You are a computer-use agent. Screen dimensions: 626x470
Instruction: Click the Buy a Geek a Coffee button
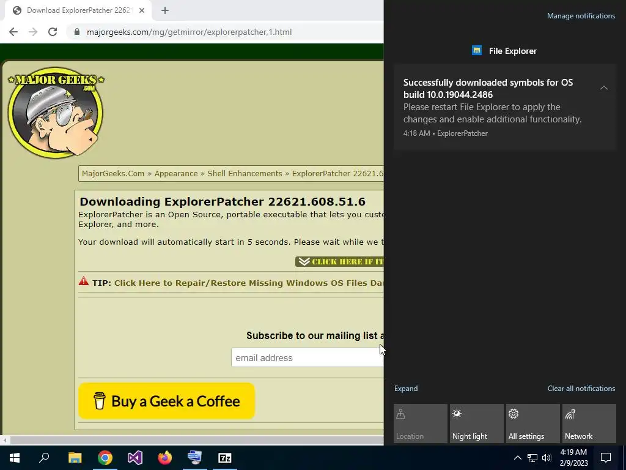click(x=166, y=401)
